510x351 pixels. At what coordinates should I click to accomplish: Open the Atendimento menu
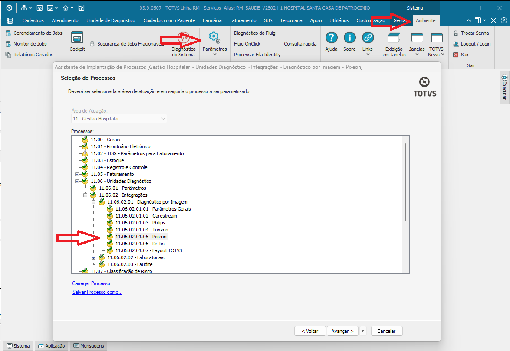point(65,20)
